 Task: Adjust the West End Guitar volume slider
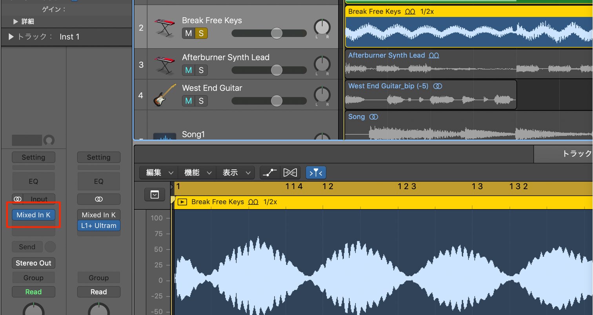point(276,101)
